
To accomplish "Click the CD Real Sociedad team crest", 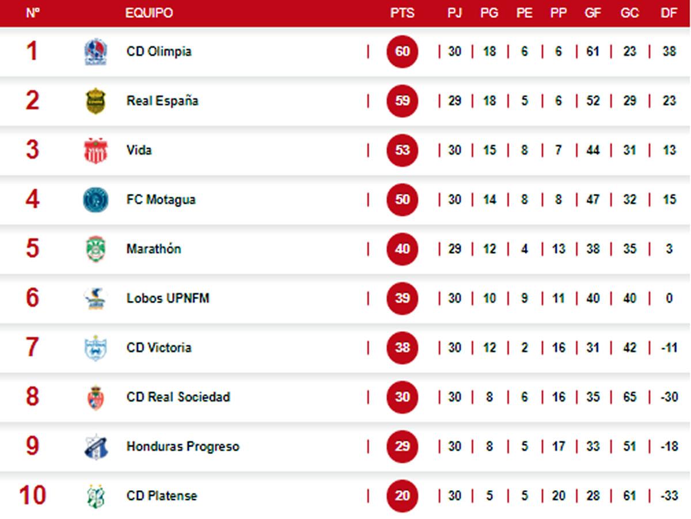I will (x=96, y=398).
